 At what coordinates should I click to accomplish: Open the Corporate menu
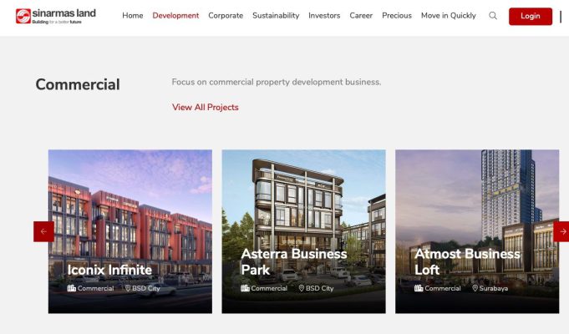226,16
